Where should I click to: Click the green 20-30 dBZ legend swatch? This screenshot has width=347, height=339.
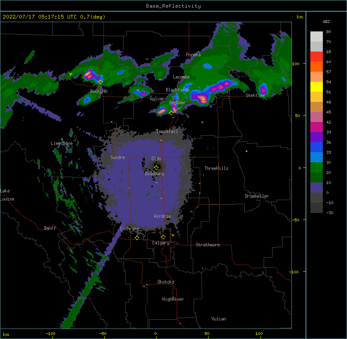pos(316,167)
